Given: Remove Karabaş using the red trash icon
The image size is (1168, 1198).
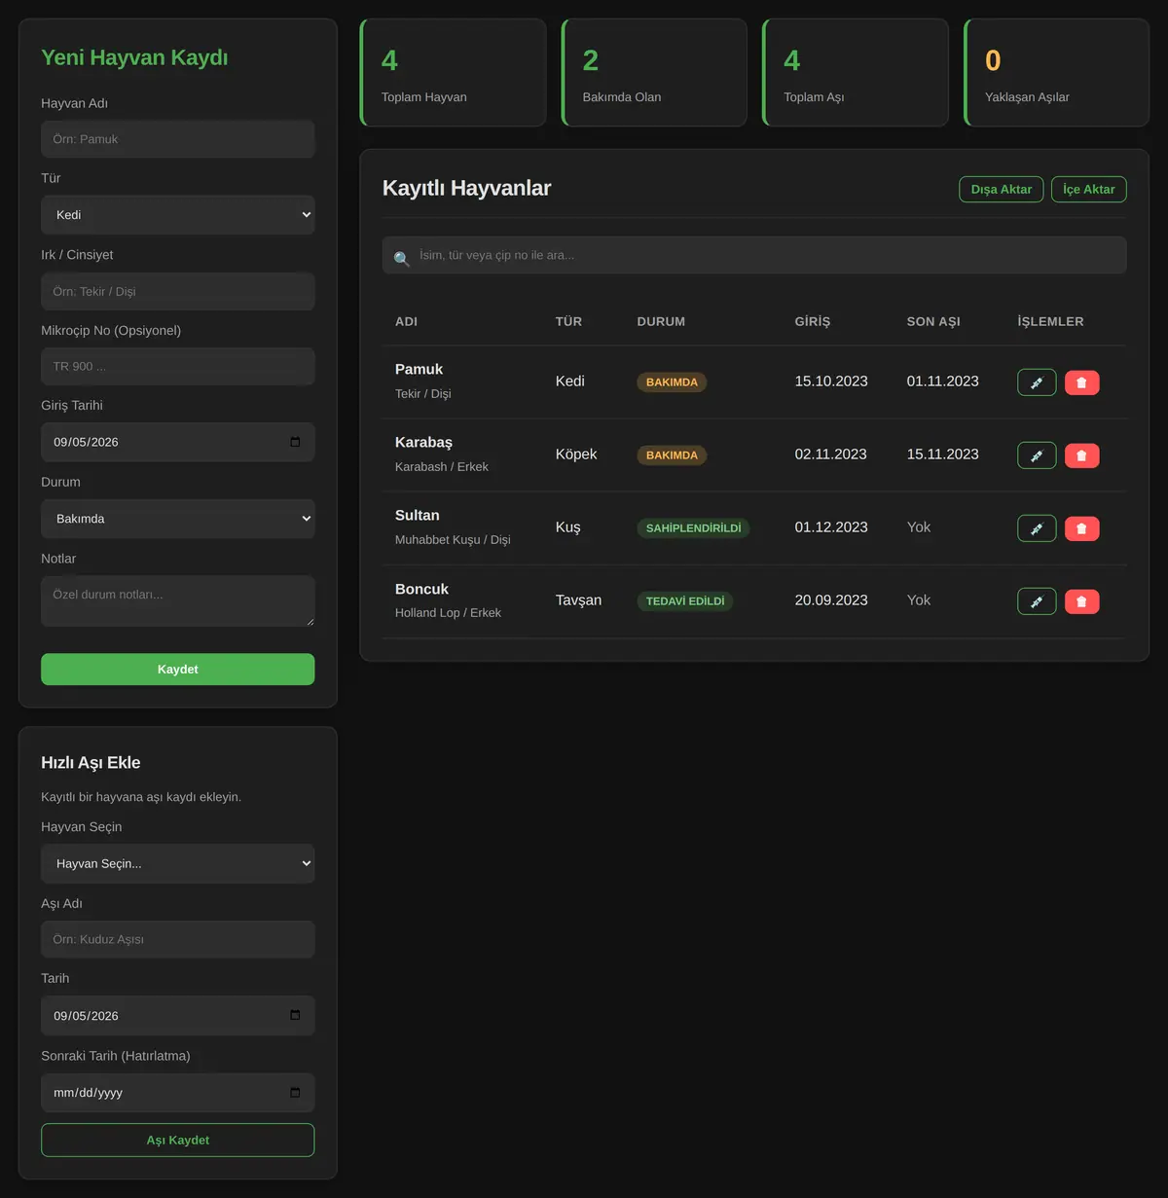Looking at the screenshot, I should pyautogui.click(x=1081, y=455).
